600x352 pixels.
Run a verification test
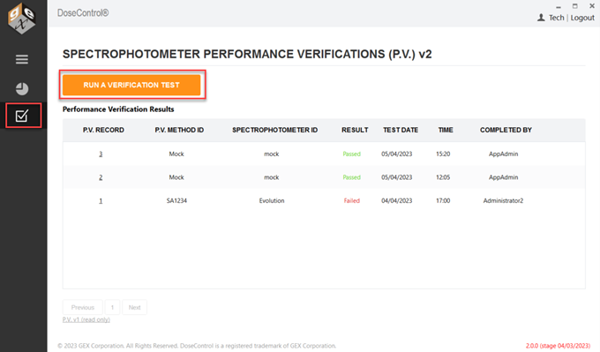click(131, 85)
